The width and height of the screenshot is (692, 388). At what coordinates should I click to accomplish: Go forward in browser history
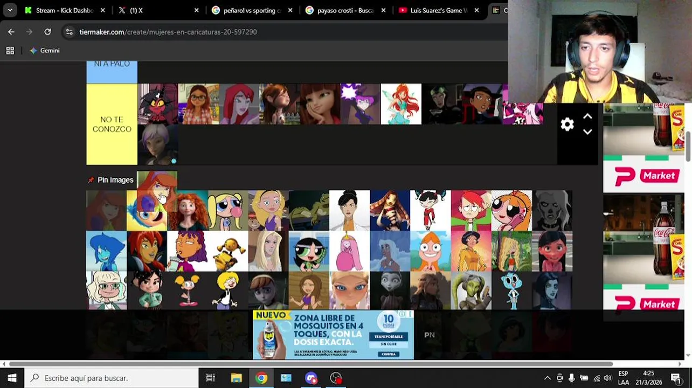29,32
